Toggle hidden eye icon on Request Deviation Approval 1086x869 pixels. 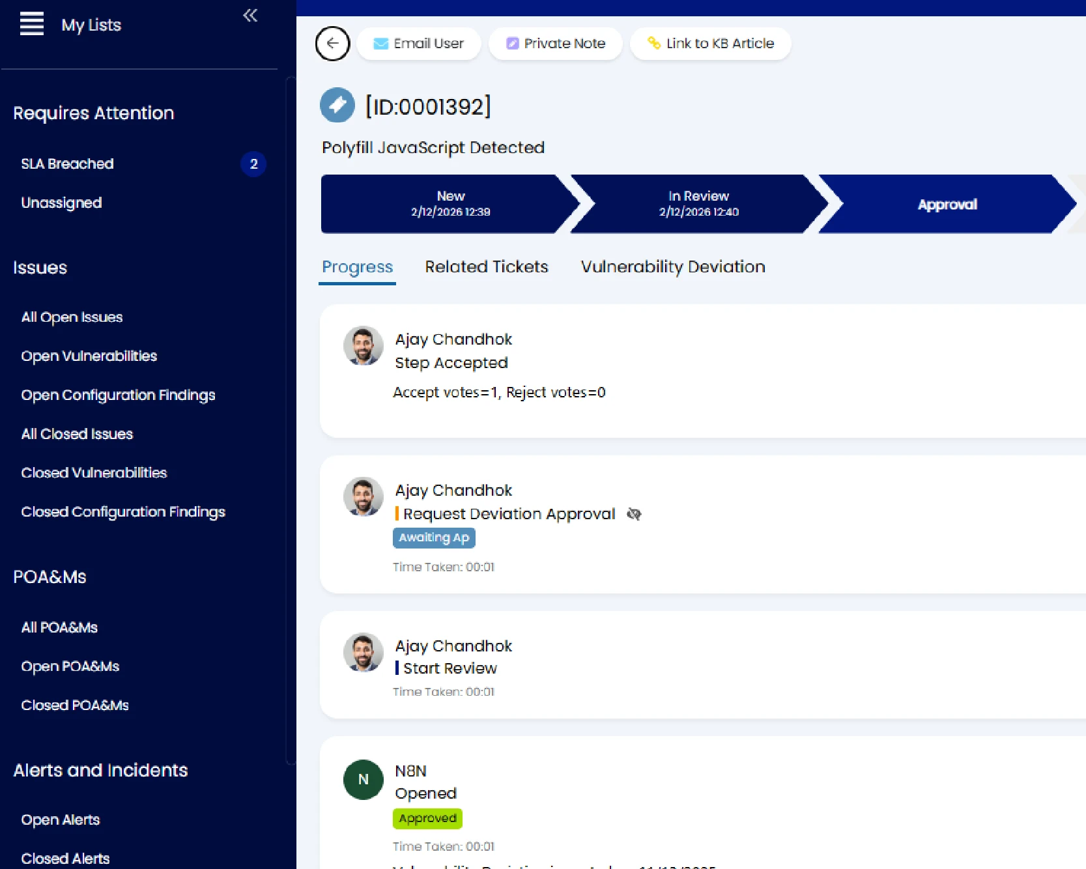[x=634, y=515]
